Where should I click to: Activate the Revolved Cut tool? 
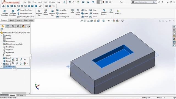tap(52, 13)
